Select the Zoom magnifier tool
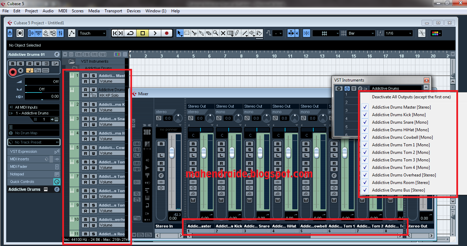467x246 pixels. (x=216, y=33)
